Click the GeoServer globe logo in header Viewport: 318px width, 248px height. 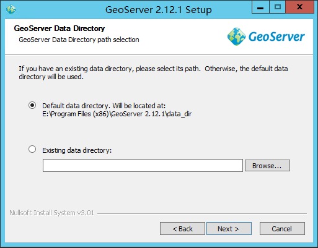point(237,36)
